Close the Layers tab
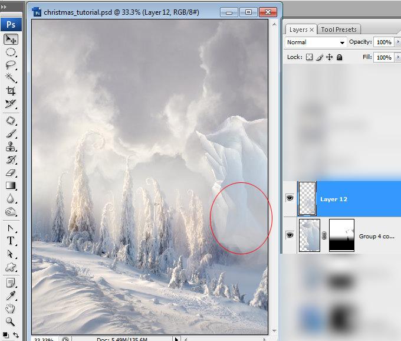 312,30
